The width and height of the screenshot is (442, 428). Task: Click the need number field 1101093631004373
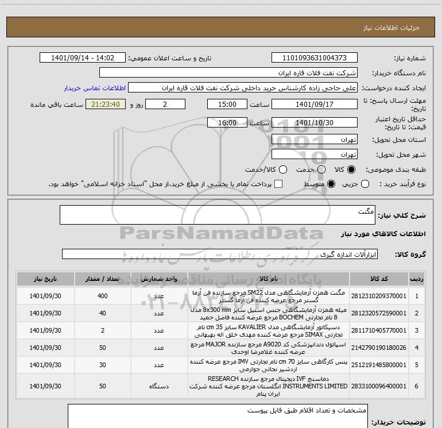pyautogui.click(x=315, y=58)
